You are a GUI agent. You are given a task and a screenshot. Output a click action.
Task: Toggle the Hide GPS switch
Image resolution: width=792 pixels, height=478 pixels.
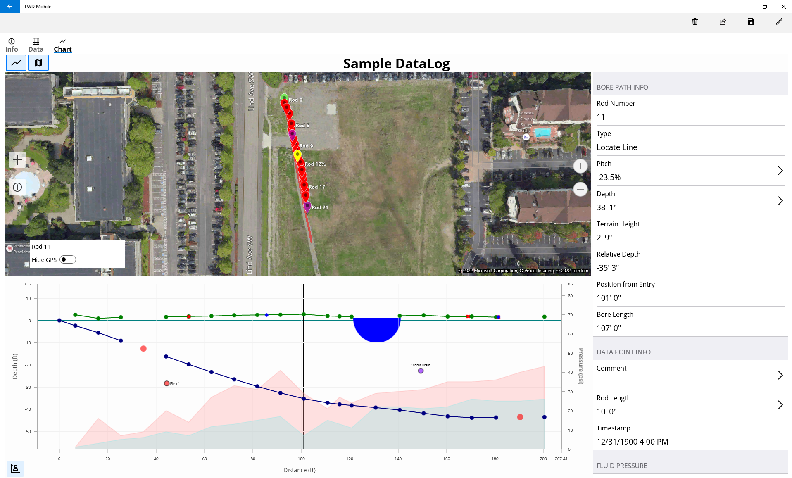pyautogui.click(x=68, y=259)
